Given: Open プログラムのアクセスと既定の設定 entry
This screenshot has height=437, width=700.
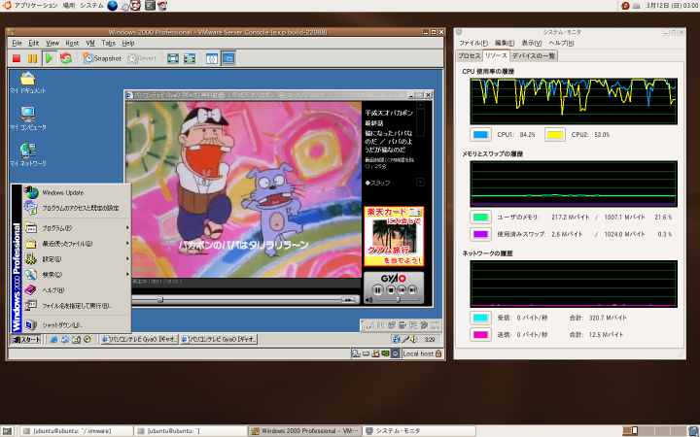Looking at the screenshot, I should (x=77, y=208).
